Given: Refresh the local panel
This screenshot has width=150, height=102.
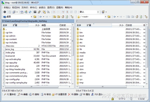Looking at the screenshot, I should pos(67,17).
